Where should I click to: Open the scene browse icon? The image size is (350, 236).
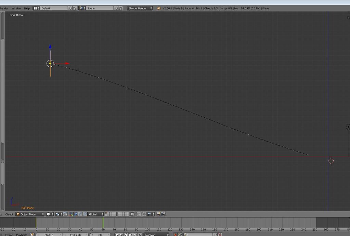coord(82,8)
